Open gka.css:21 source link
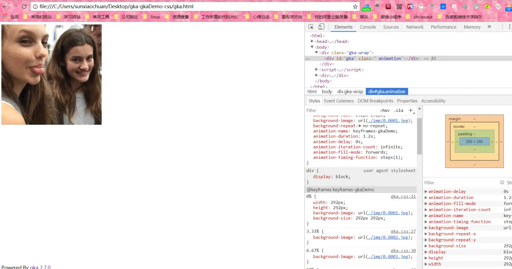Screen dimensions: 512x269 403,196
